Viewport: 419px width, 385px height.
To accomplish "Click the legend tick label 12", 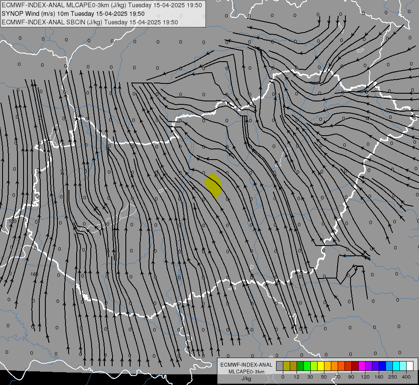I will pos(297,377).
